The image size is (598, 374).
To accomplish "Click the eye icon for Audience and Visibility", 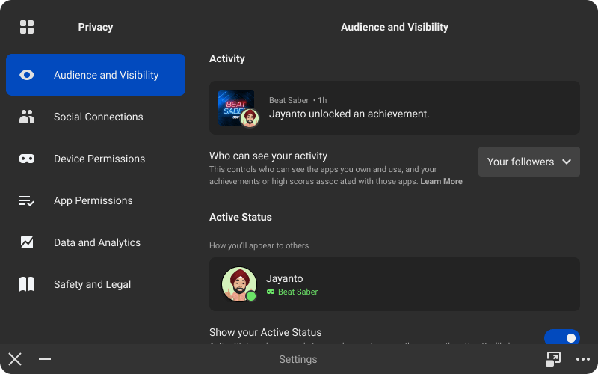I will (27, 75).
